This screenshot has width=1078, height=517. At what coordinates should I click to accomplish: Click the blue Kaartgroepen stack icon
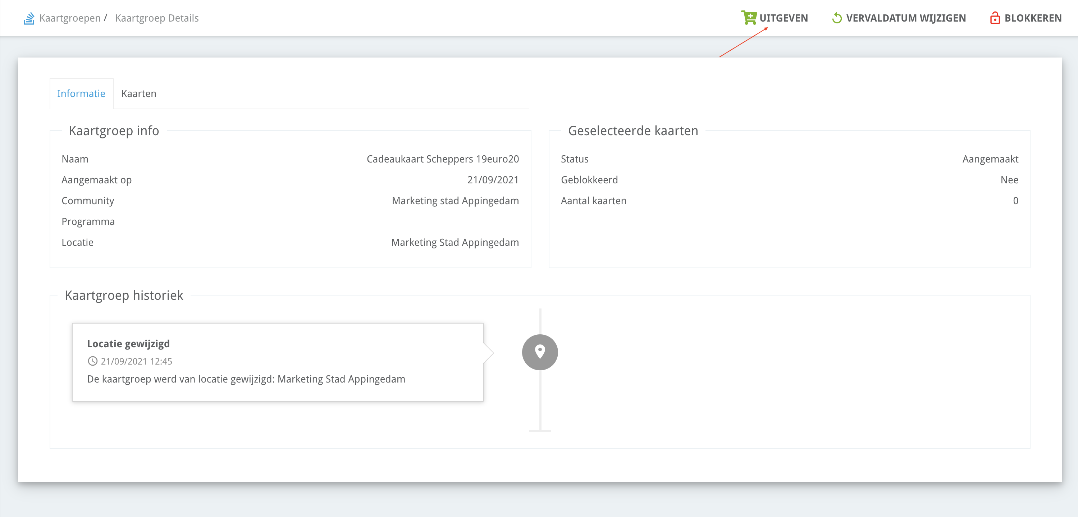click(x=29, y=18)
